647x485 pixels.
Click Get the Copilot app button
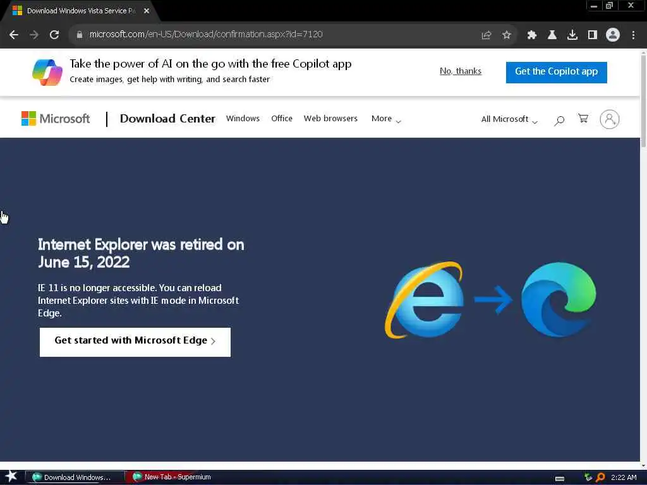(x=556, y=72)
